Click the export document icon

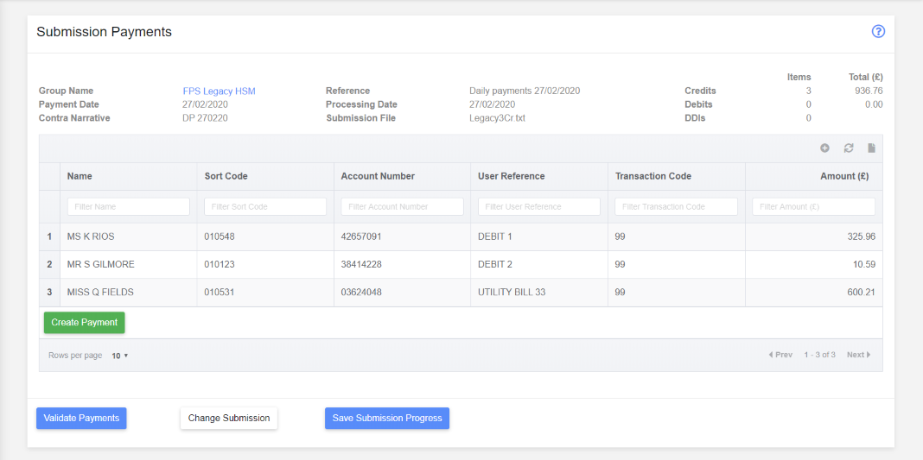(x=872, y=148)
